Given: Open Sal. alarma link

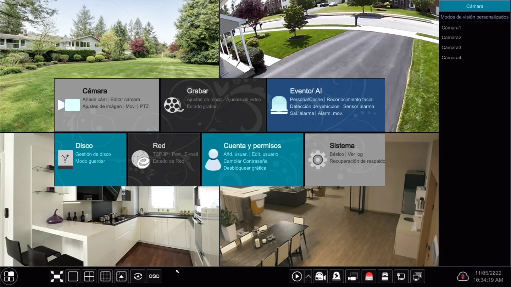Looking at the screenshot, I should (x=302, y=113).
